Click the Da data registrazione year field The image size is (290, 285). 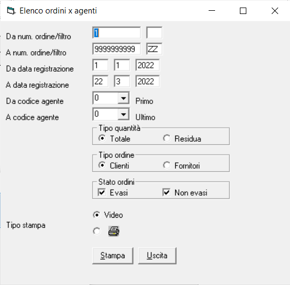point(148,65)
